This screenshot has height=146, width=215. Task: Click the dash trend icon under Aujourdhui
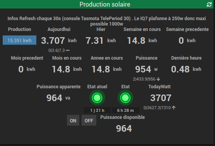68,50
